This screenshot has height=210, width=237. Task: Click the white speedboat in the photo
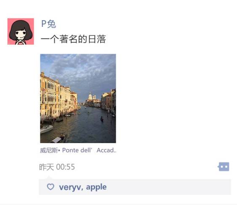click(46, 129)
